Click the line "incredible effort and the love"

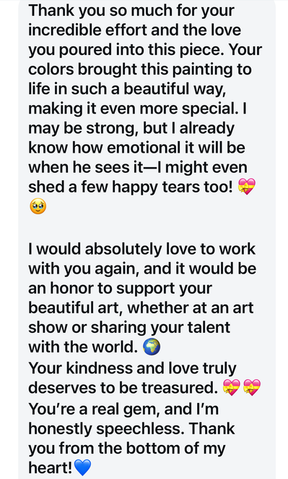pyautogui.click(x=135, y=30)
